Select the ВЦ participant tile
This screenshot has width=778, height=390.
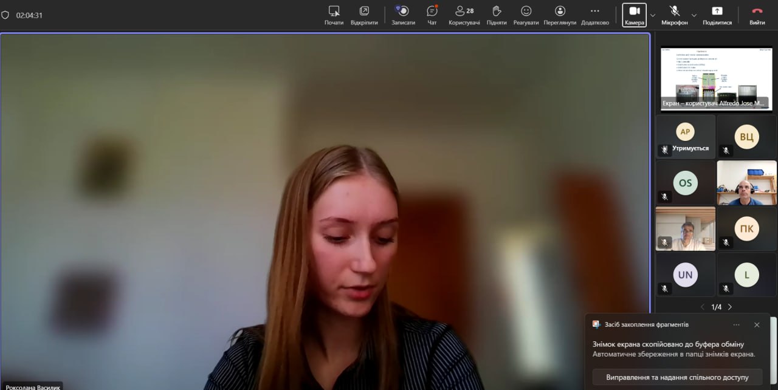(746, 137)
